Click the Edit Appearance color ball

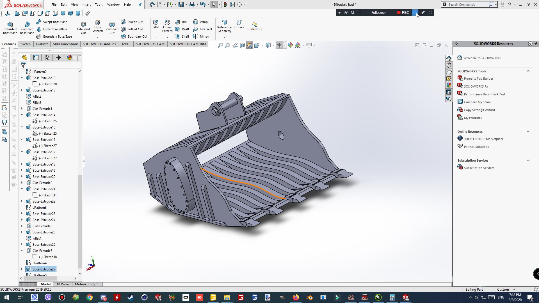(x=291, y=45)
